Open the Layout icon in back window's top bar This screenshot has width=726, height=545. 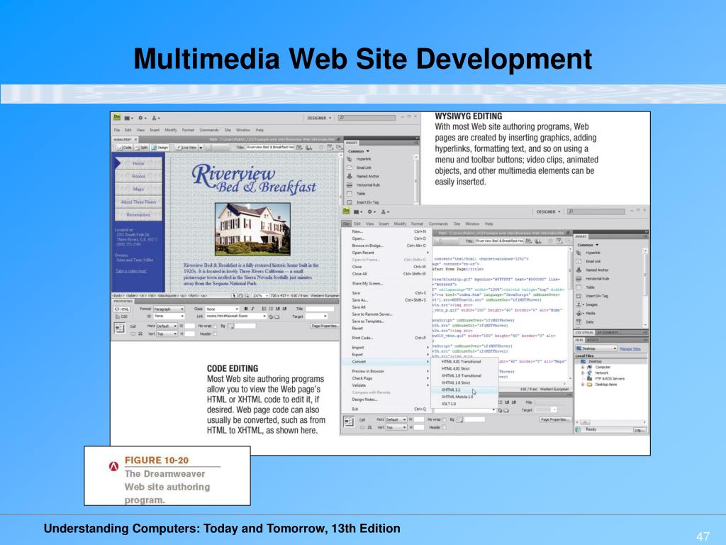128,119
